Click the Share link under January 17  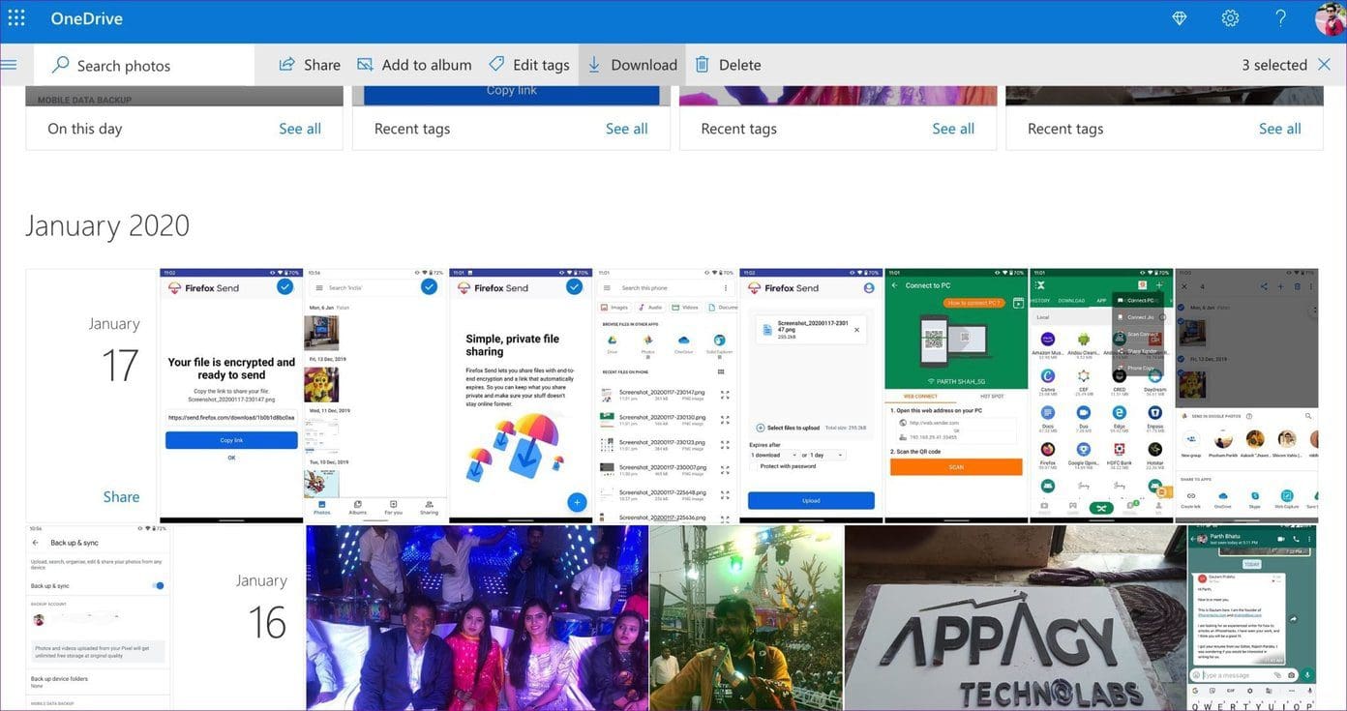121,496
